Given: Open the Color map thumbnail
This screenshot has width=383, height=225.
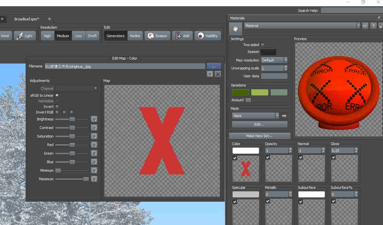Looking at the screenshot, I should point(246,169).
